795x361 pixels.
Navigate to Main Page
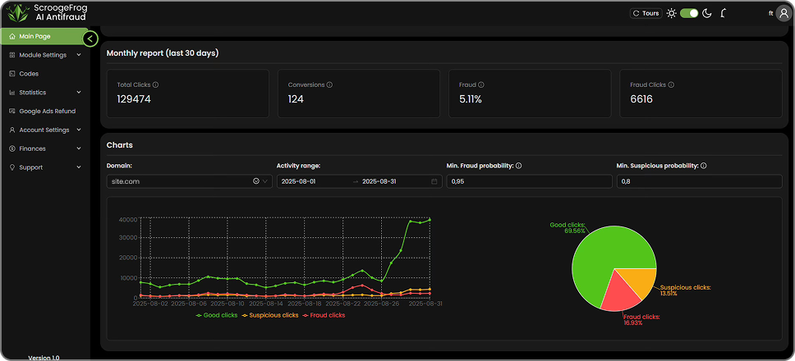pyautogui.click(x=34, y=36)
